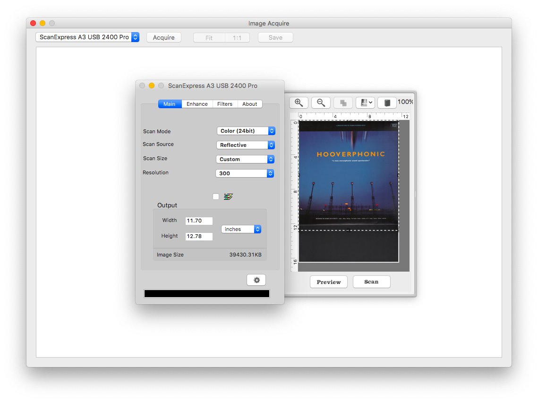538x402 pixels.
Task: Switch to the About tab
Action: [x=250, y=104]
